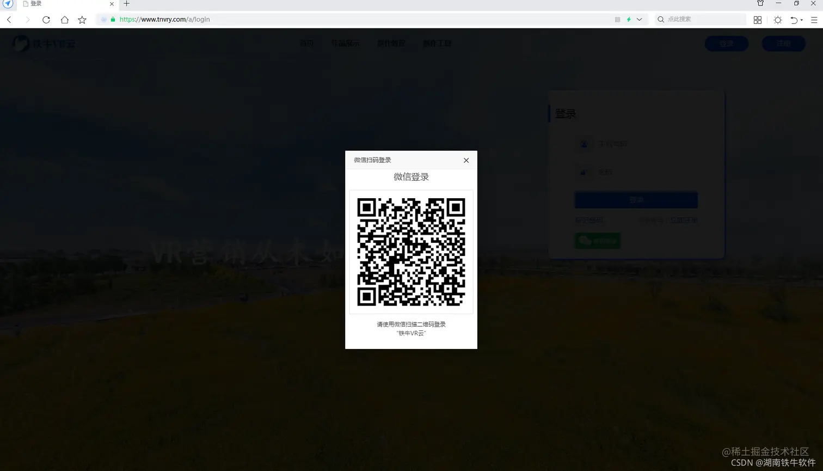The height and width of the screenshot is (471, 823).
Task: Click the 点此搜索 search box
Action: coord(700,19)
